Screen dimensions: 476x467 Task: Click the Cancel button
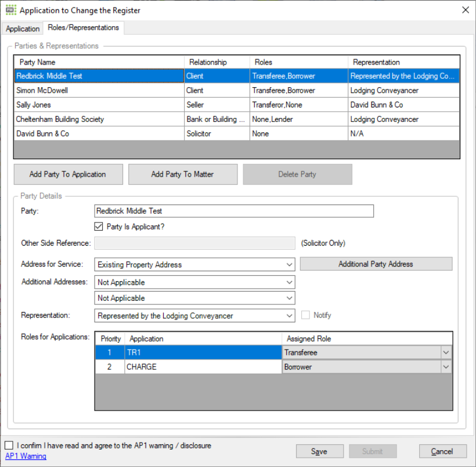pos(442,451)
